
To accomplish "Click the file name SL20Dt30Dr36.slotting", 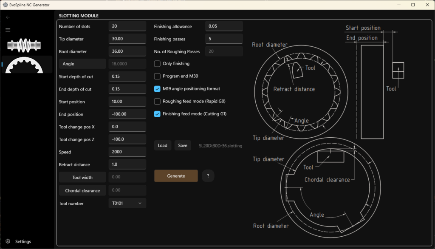I will [220, 146].
